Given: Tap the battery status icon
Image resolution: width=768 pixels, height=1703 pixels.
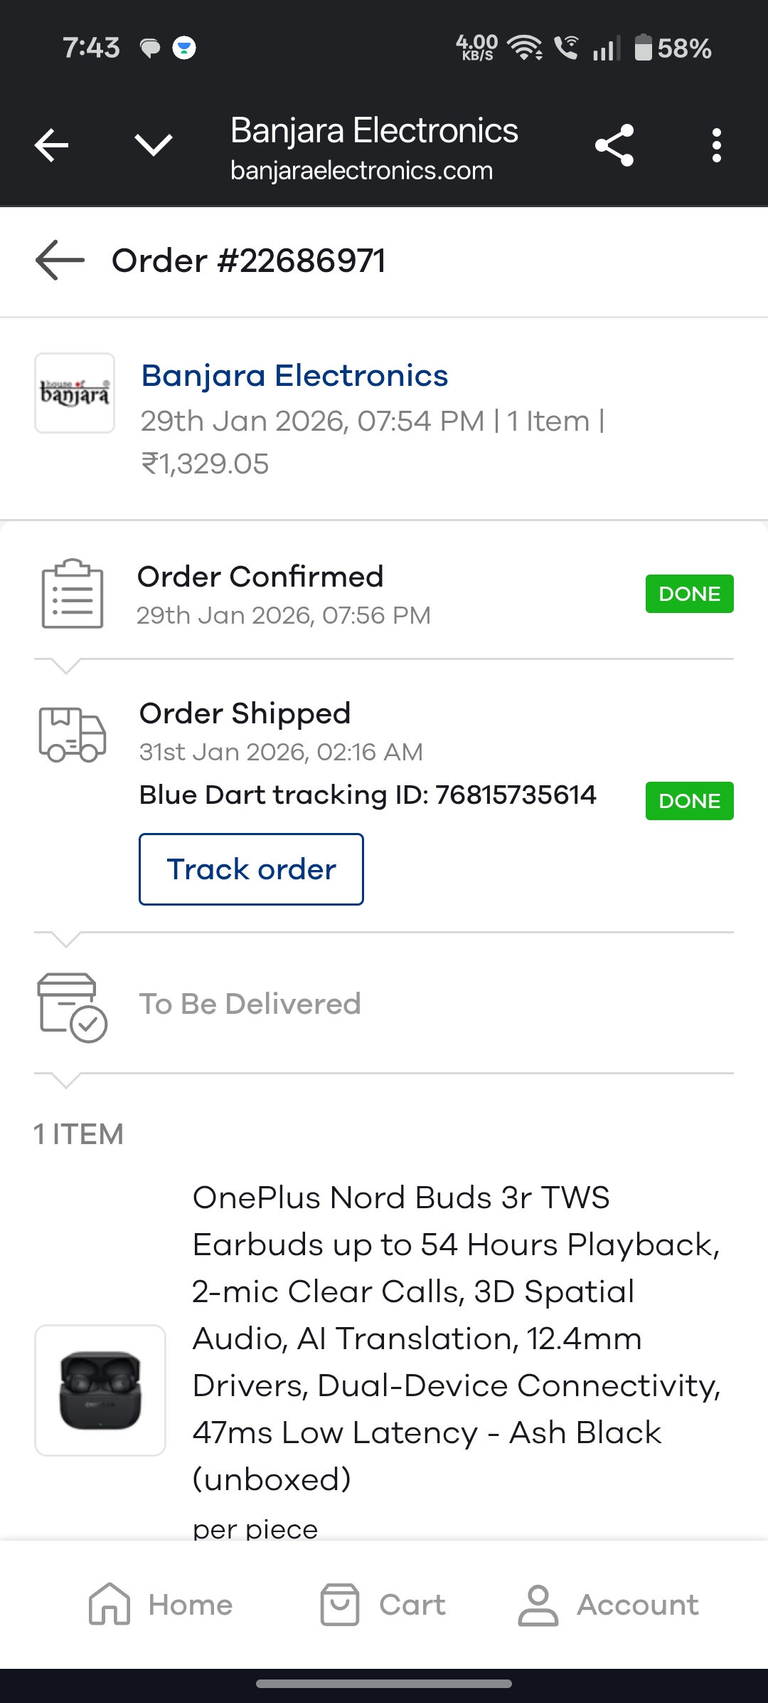Looking at the screenshot, I should (x=643, y=48).
